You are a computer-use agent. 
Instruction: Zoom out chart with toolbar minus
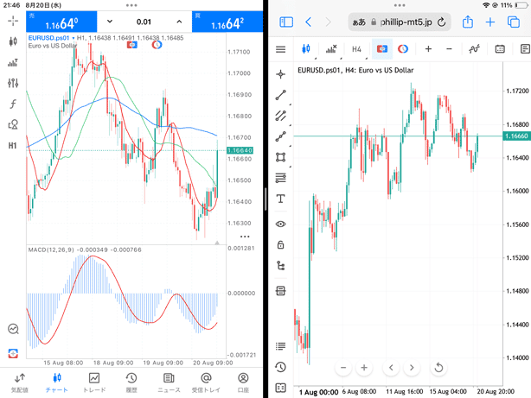tap(449, 49)
